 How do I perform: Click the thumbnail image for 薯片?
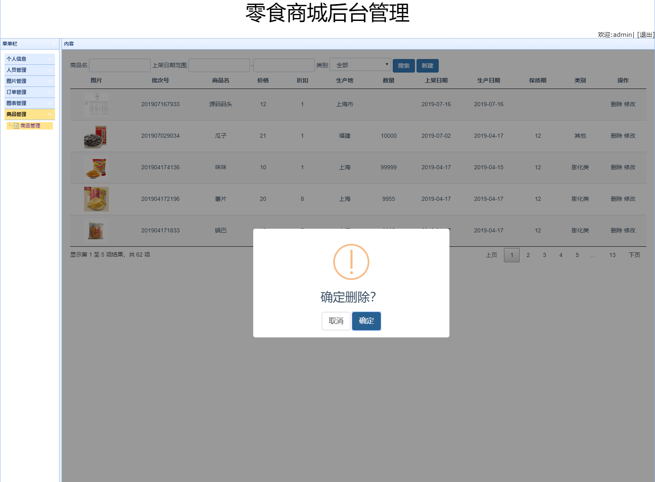pos(96,199)
